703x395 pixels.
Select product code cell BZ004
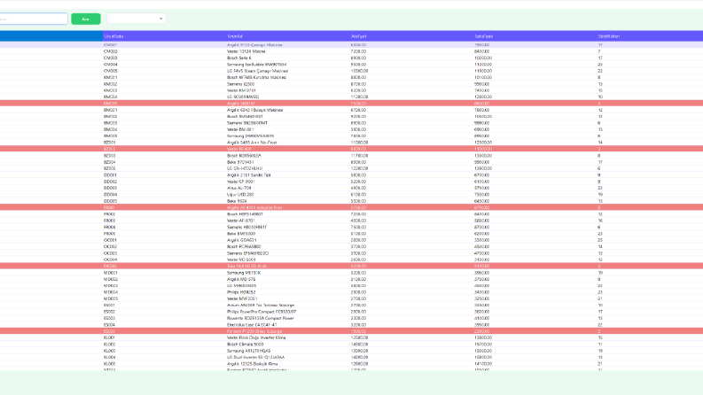click(109, 162)
